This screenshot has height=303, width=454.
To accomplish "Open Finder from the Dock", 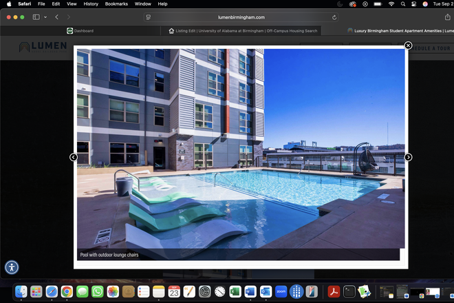I will click(21, 292).
